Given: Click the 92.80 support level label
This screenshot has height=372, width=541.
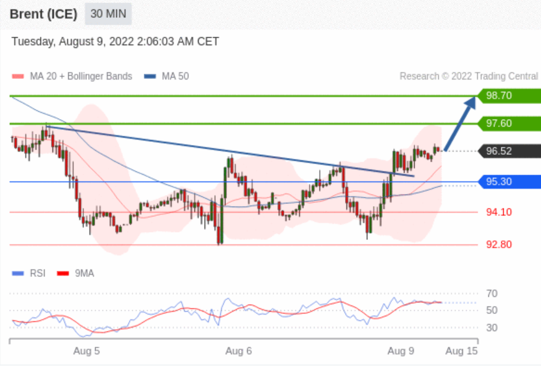Looking at the screenshot, I should click(499, 244).
